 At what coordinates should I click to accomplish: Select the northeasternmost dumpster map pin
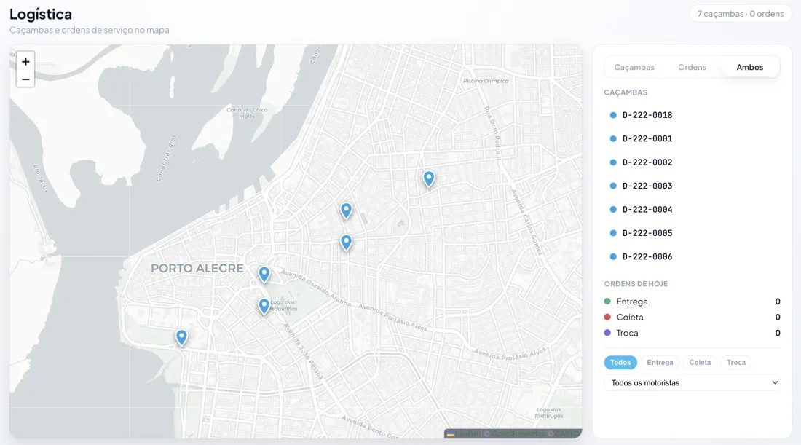[429, 179]
